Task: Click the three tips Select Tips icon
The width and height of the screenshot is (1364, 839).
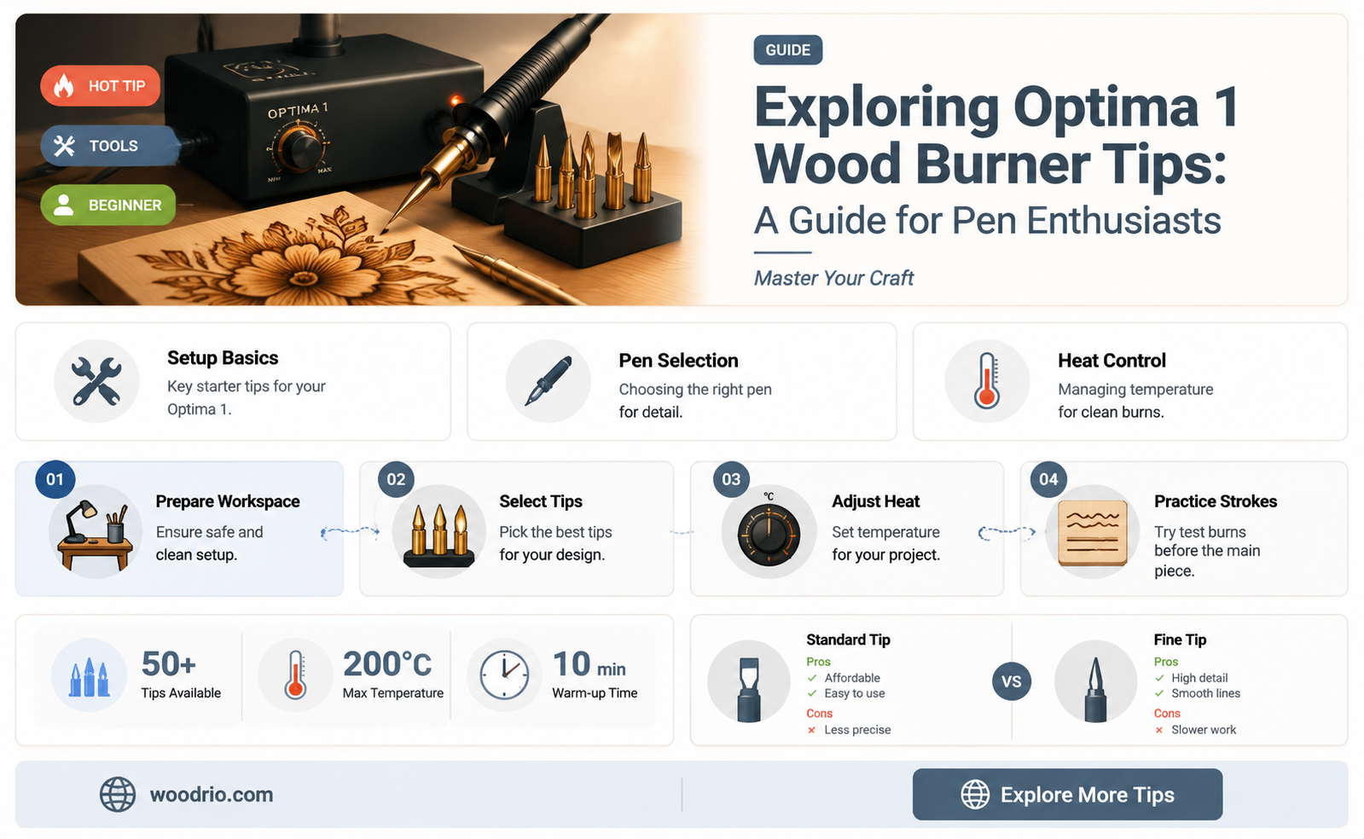Action: click(439, 532)
